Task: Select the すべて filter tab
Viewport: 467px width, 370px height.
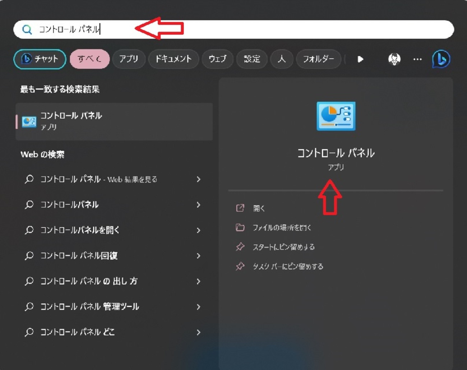Action: tap(89, 59)
